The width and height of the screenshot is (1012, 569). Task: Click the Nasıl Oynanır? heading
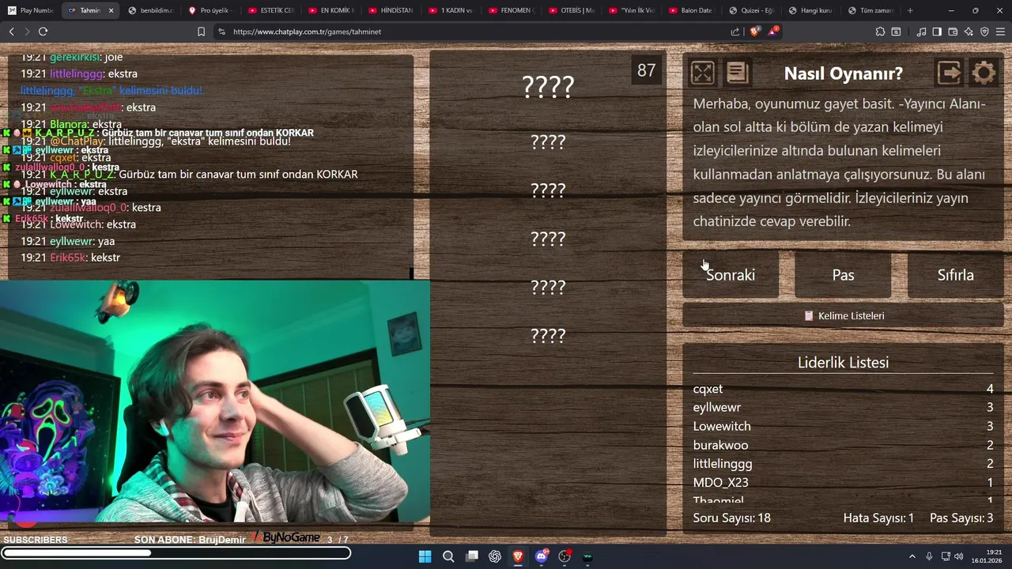pos(843,73)
